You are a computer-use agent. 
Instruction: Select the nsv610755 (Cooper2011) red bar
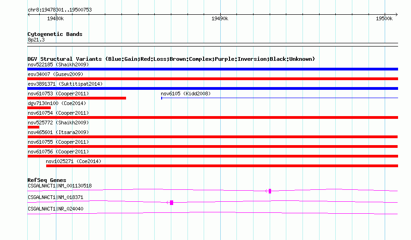pos(212,146)
